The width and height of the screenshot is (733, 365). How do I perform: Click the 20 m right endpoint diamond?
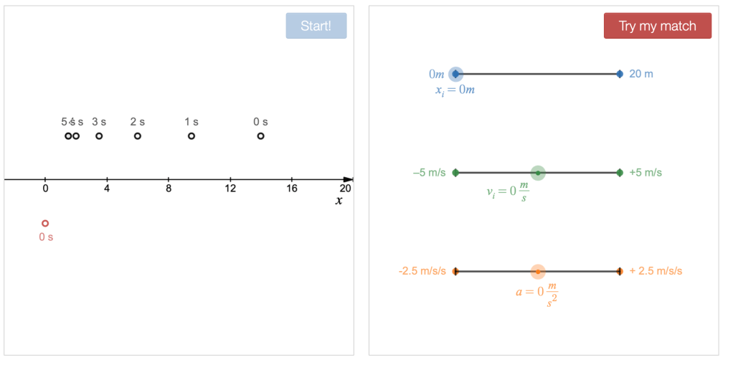point(620,74)
